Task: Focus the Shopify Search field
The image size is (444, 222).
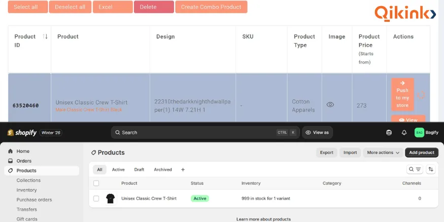Action: [206, 132]
